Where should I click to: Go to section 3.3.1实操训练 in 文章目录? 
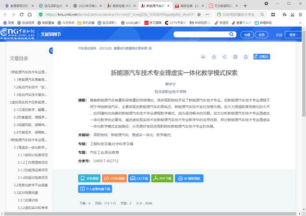click(28, 200)
